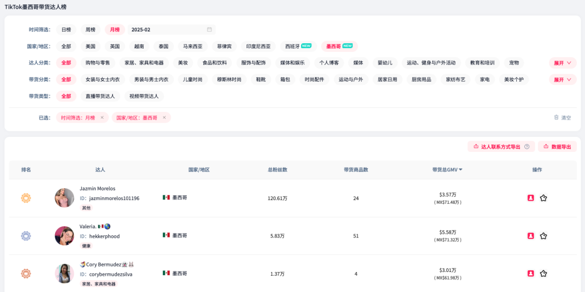Star the Valeria hekkerphood row
The width and height of the screenshot is (585, 292).
[x=543, y=236]
